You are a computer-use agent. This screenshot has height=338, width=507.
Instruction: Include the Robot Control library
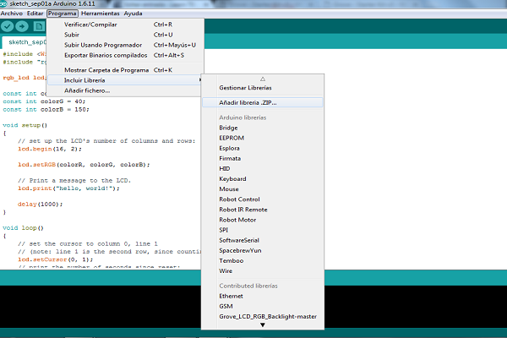[263, 199]
